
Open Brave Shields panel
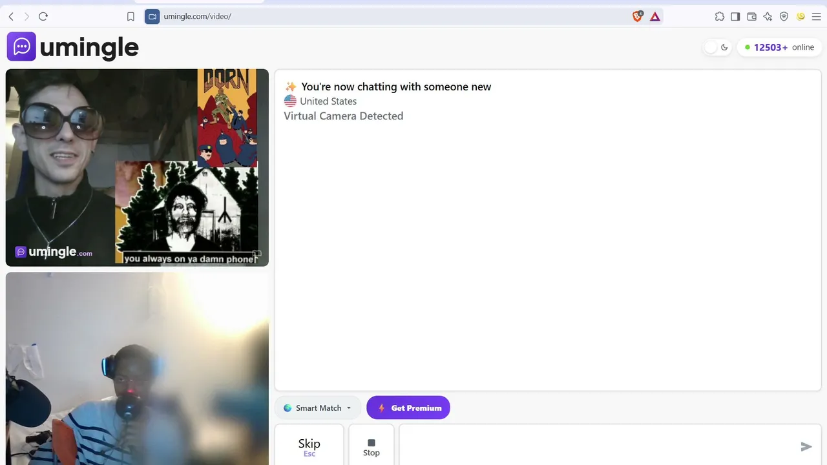[x=638, y=17]
